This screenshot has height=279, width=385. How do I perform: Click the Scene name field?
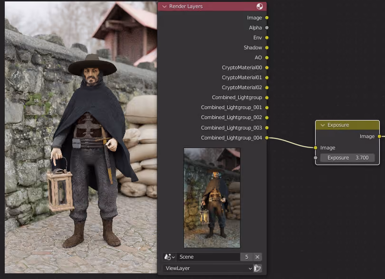click(x=208, y=257)
